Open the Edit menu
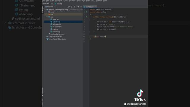Screen dimensions: 190x107 (x=47, y=1)
